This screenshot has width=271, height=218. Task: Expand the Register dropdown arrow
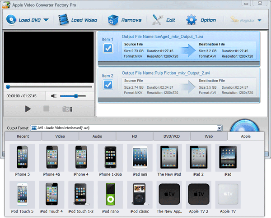259,20
